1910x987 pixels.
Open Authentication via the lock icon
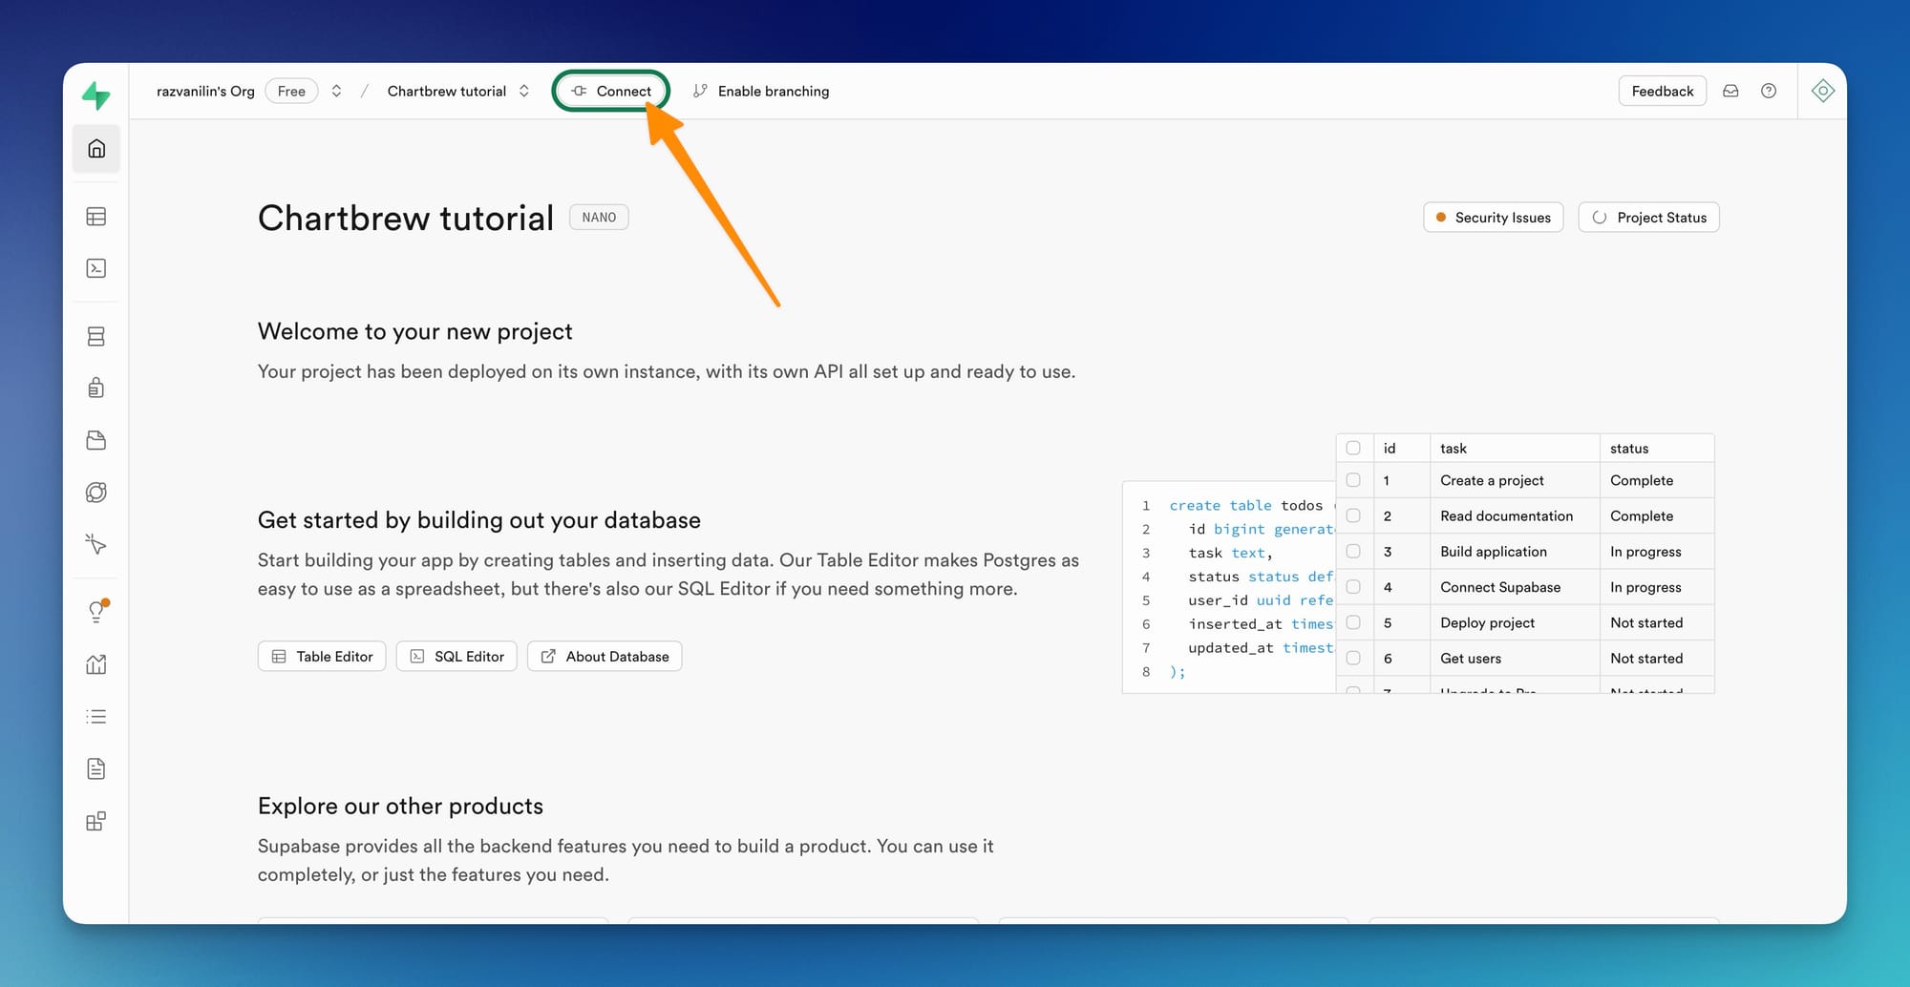(95, 387)
